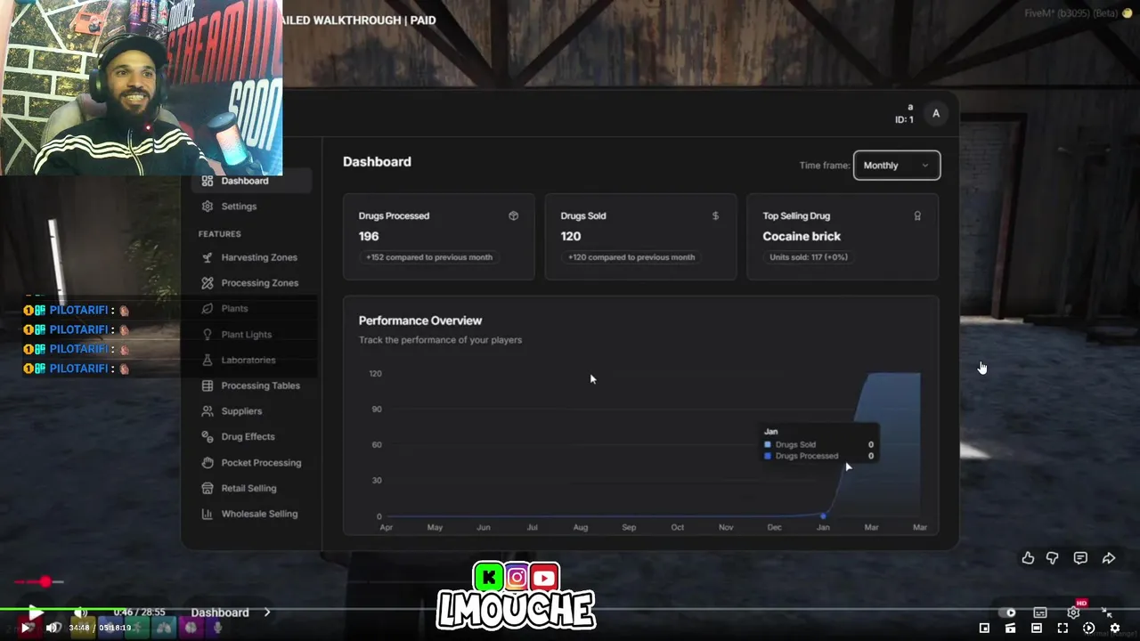Play the inner video

pos(36,613)
